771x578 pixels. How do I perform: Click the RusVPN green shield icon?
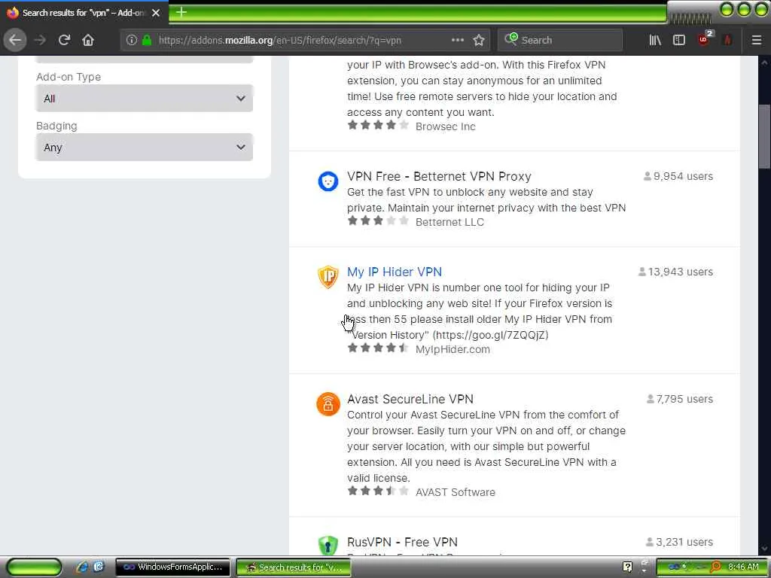(328, 546)
